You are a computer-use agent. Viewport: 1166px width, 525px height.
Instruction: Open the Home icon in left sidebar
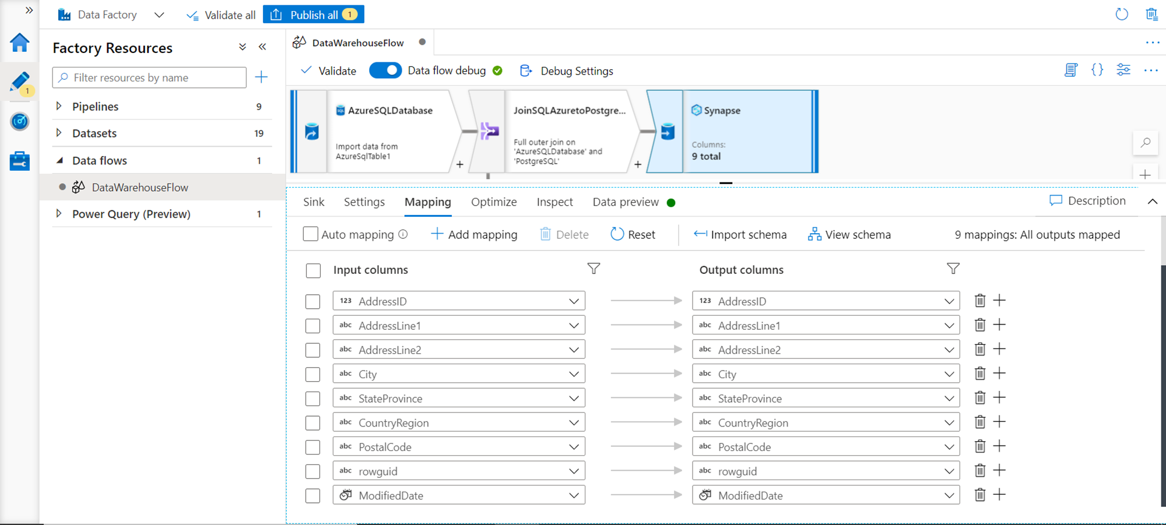(x=19, y=43)
